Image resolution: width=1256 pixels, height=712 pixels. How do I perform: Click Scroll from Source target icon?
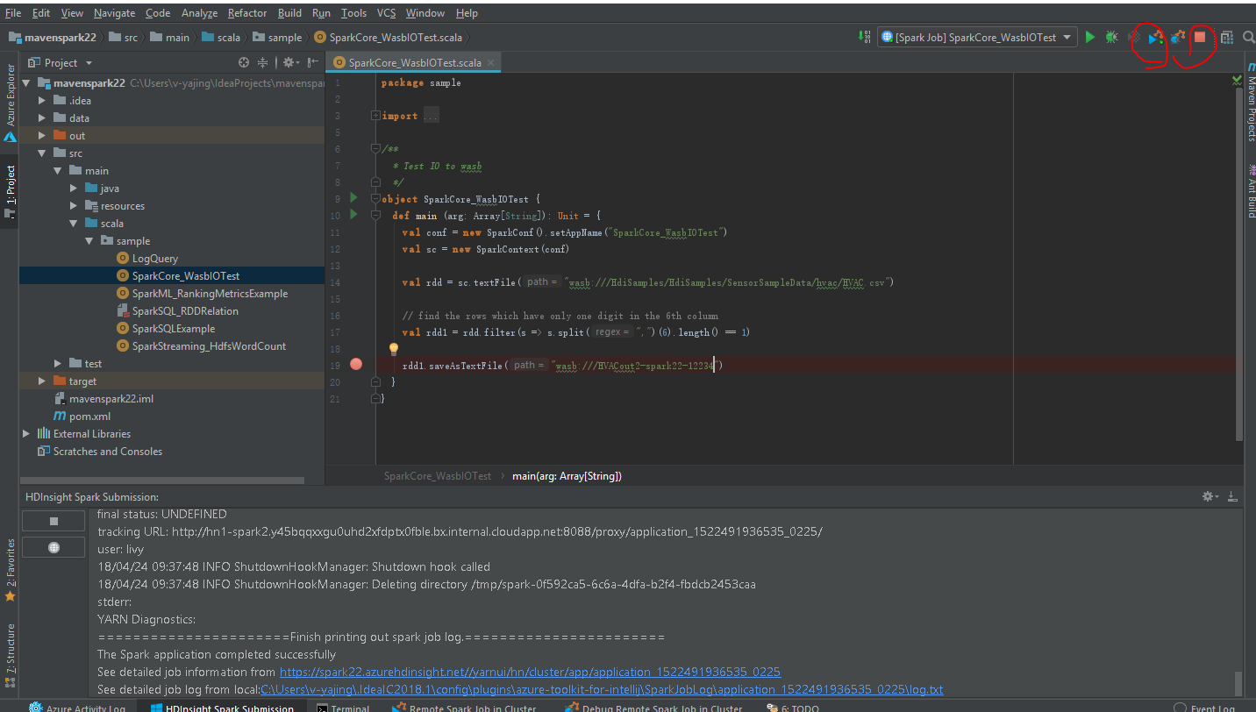click(x=244, y=62)
